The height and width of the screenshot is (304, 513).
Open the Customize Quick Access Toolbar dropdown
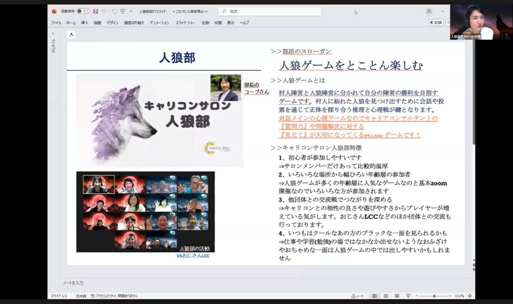[x=131, y=11]
